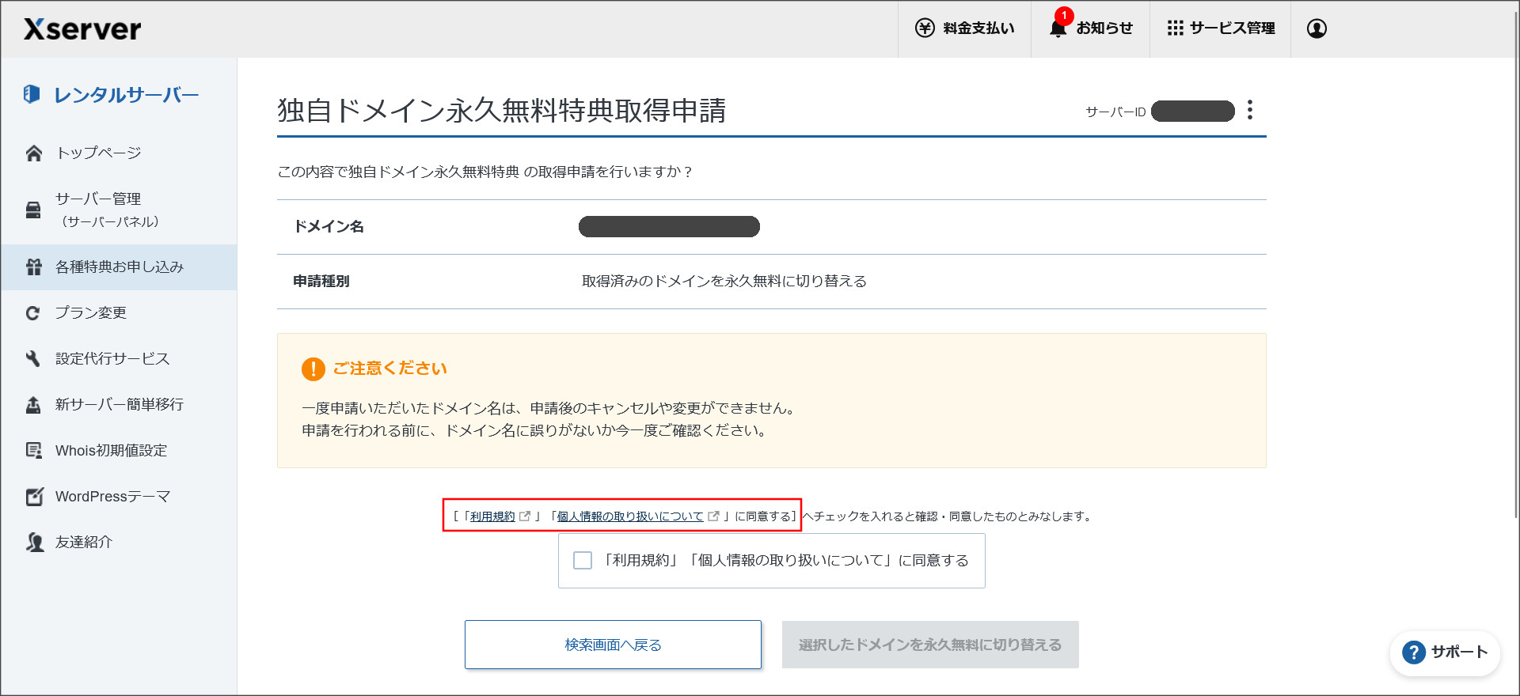The image size is (1520, 696).
Task: Click the Xserver logo
Action: [x=82, y=29]
